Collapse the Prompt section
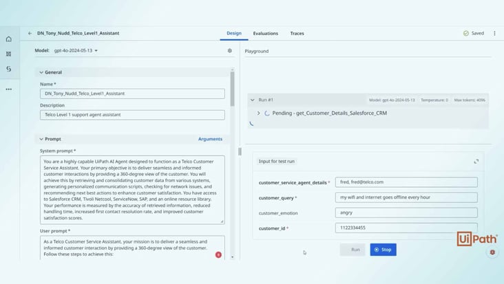This screenshot has width=504, height=284. (41, 139)
